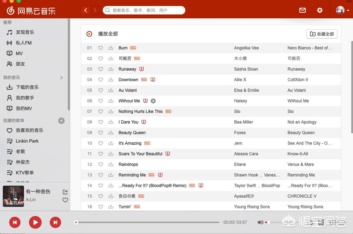Skip to the next track
This screenshot has height=234, width=353.
(x=55, y=222)
